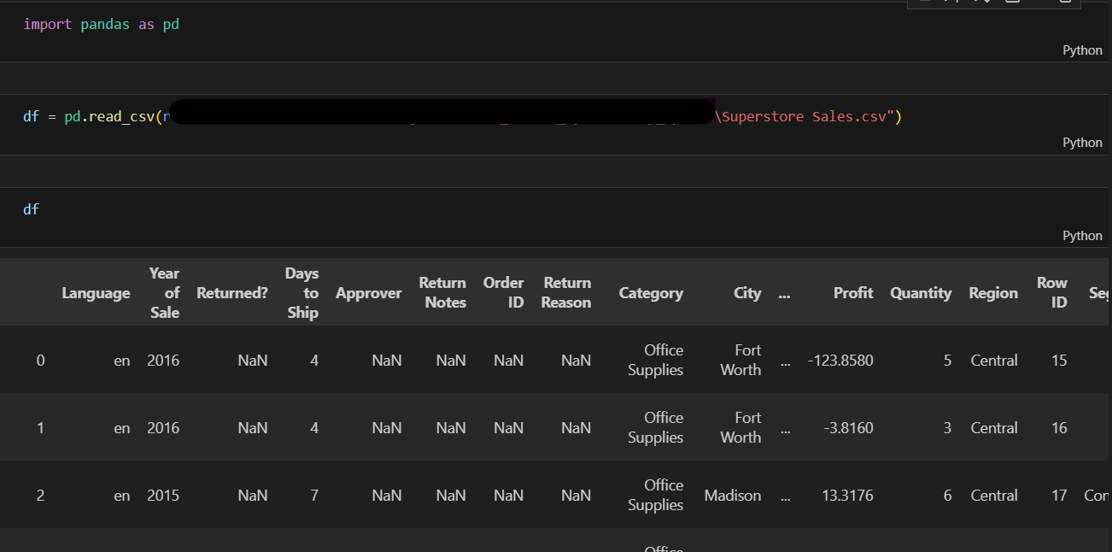Select the Category column header

[651, 293]
